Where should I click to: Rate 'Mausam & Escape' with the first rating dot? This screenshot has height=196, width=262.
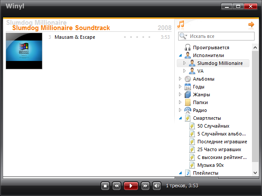click(x=125, y=37)
